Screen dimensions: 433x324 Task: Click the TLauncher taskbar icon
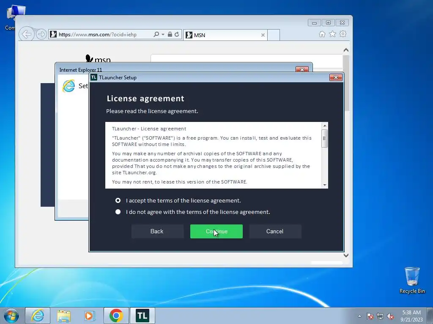pos(143,316)
